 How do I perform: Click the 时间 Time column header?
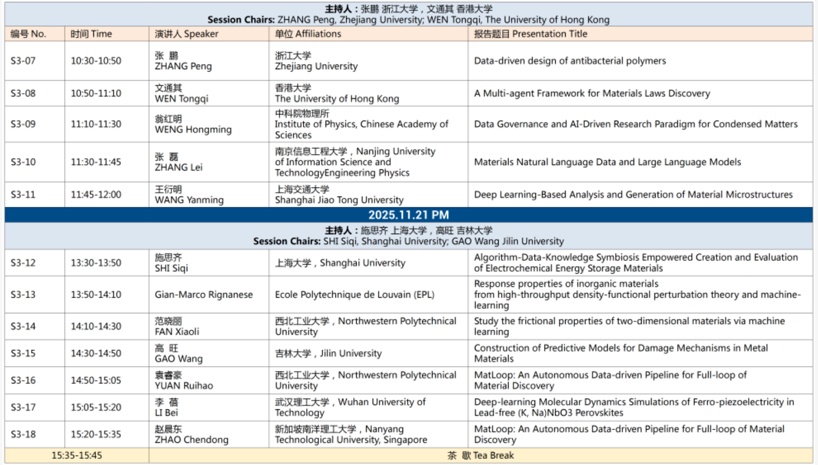(91, 34)
